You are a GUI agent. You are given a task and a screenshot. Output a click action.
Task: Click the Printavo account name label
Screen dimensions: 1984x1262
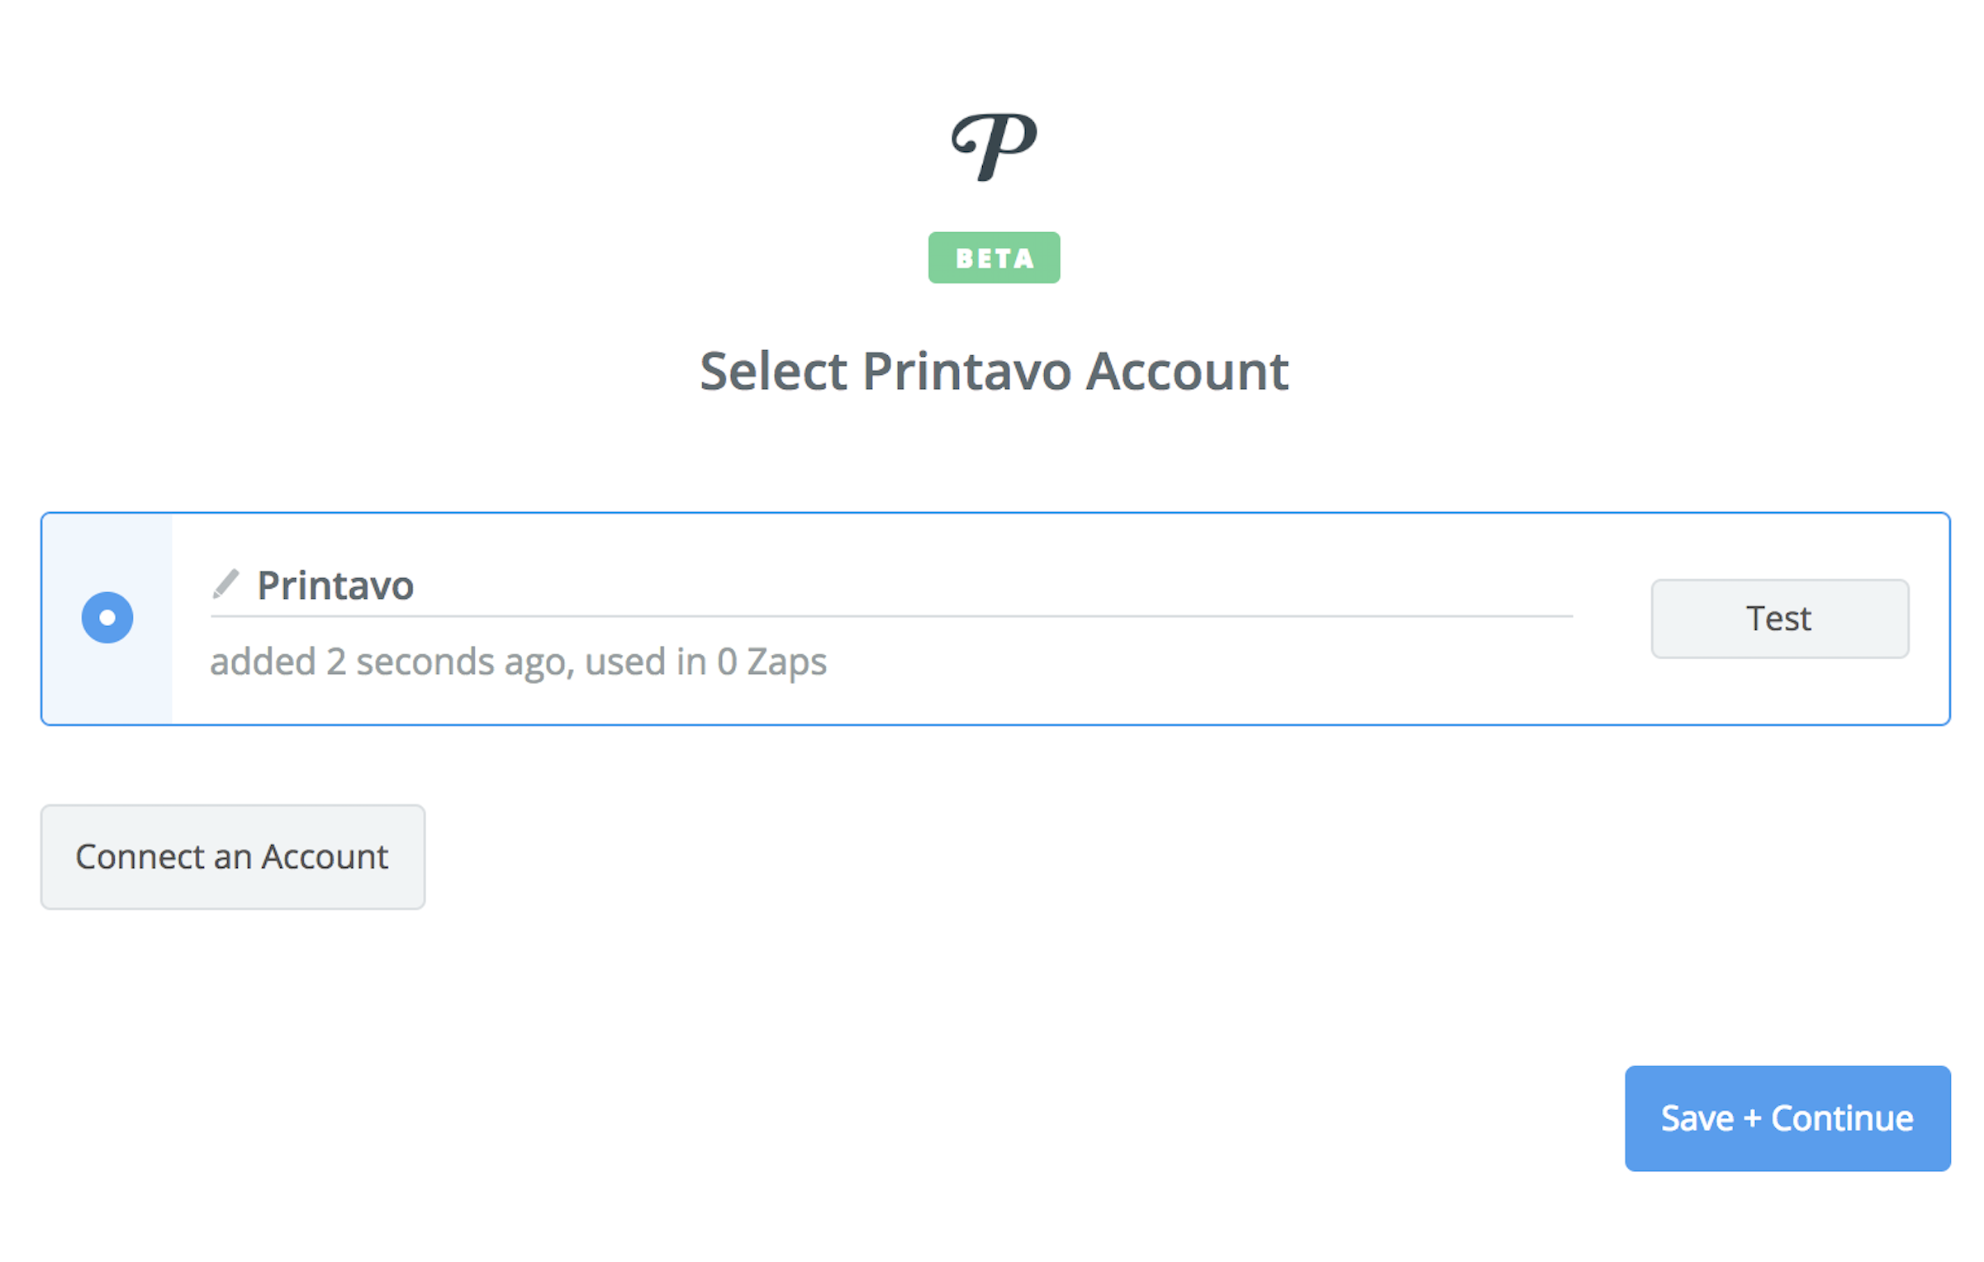(335, 586)
